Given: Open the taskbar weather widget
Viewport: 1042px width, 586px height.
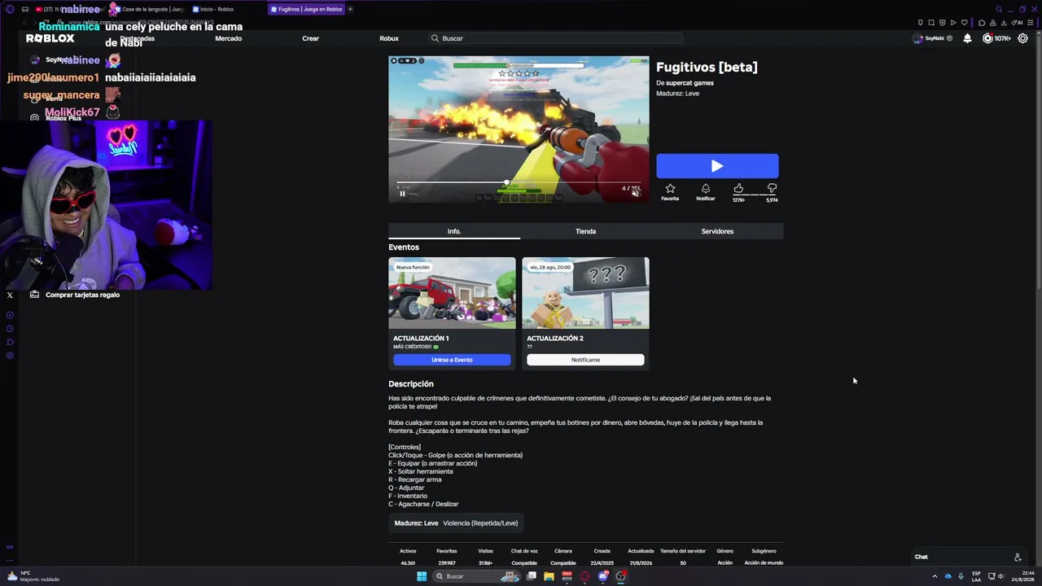Looking at the screenshot, I should coord(33,576).
